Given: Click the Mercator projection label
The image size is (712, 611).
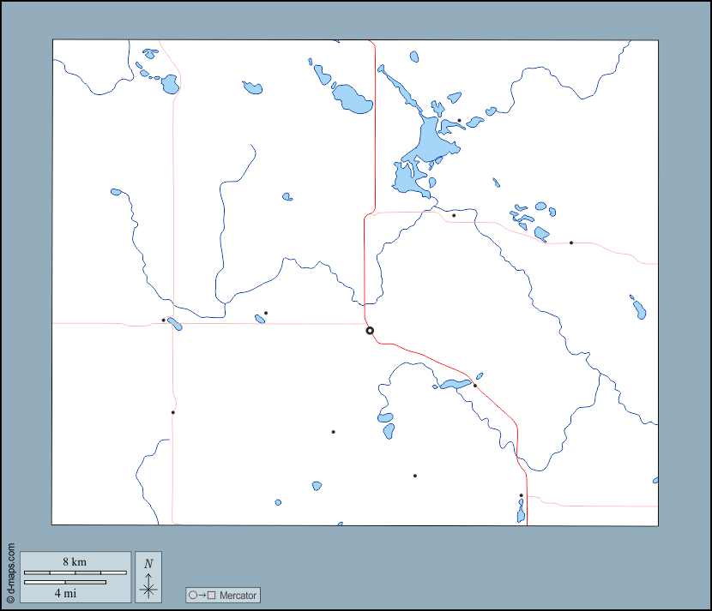Looking at the screenshot, I should point(237,595).
